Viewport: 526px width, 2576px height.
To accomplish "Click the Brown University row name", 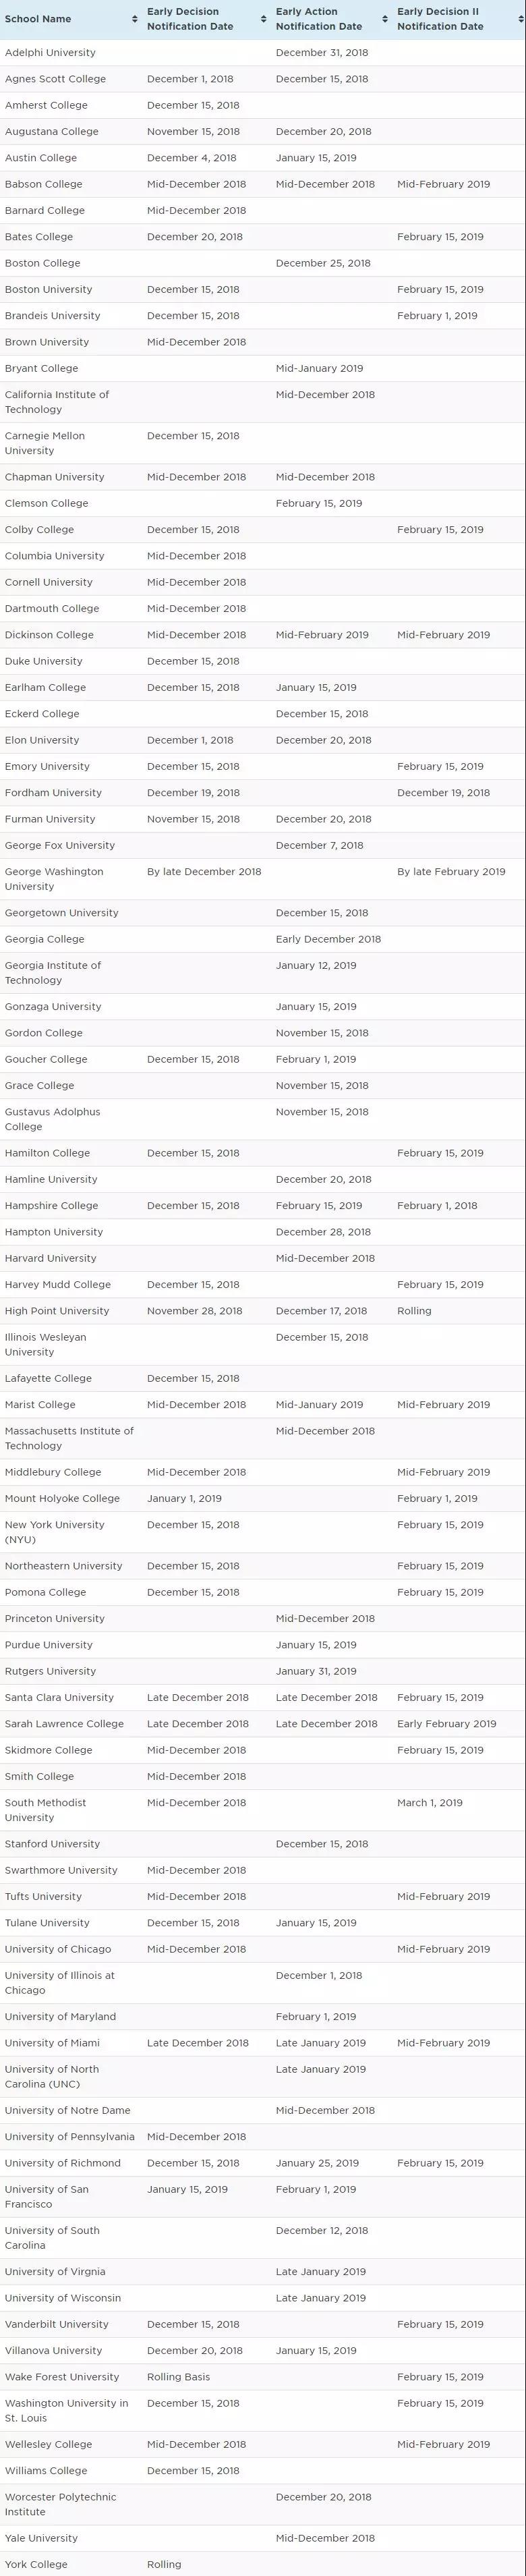I will pyautogui.click(x=47, y=342).
